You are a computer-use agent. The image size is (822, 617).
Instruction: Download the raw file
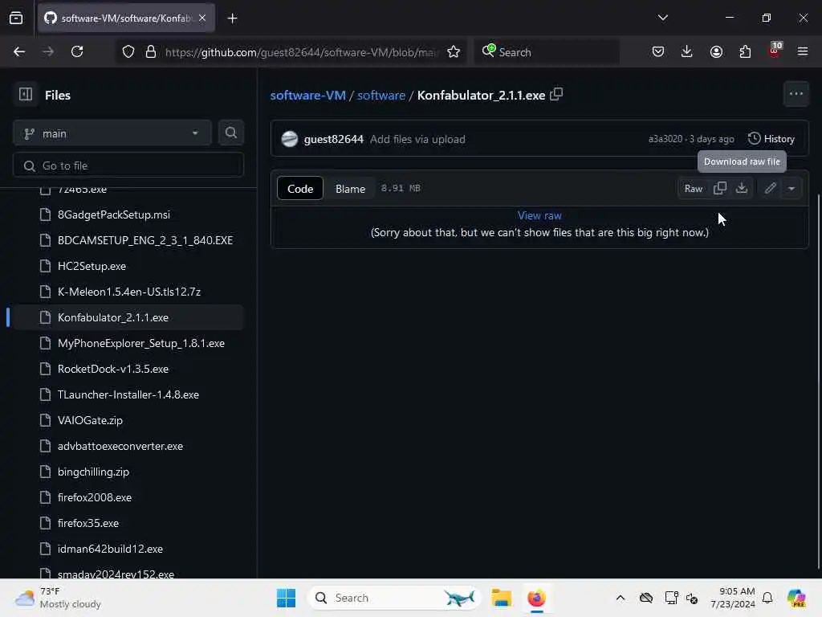click(742, 188)
